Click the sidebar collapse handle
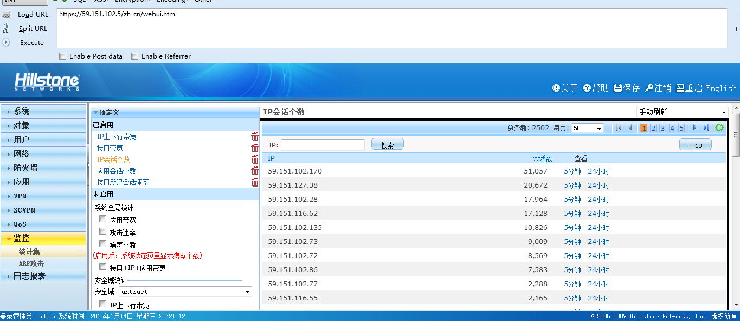The width and height of the screenshot is (740, 321). point(88,164)
